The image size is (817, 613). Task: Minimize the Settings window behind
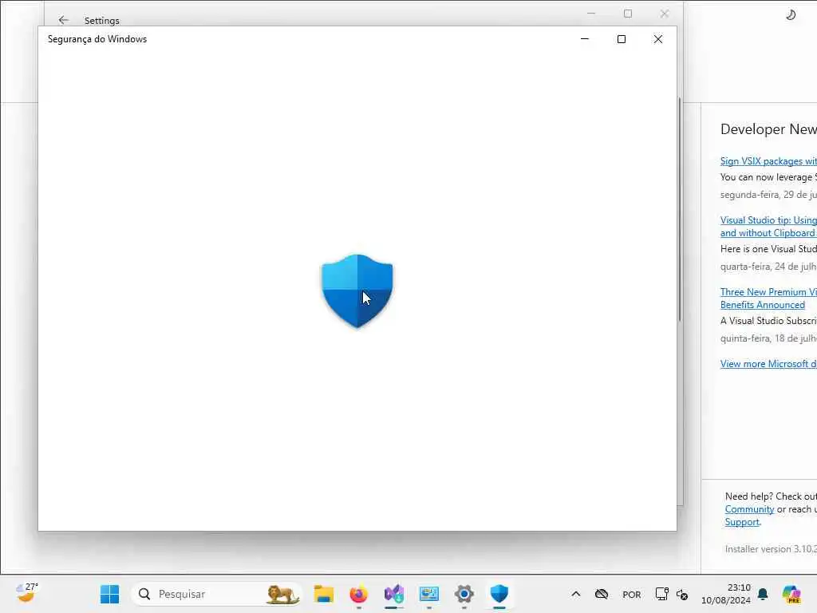pyautogui.click(x=591, y=14)
